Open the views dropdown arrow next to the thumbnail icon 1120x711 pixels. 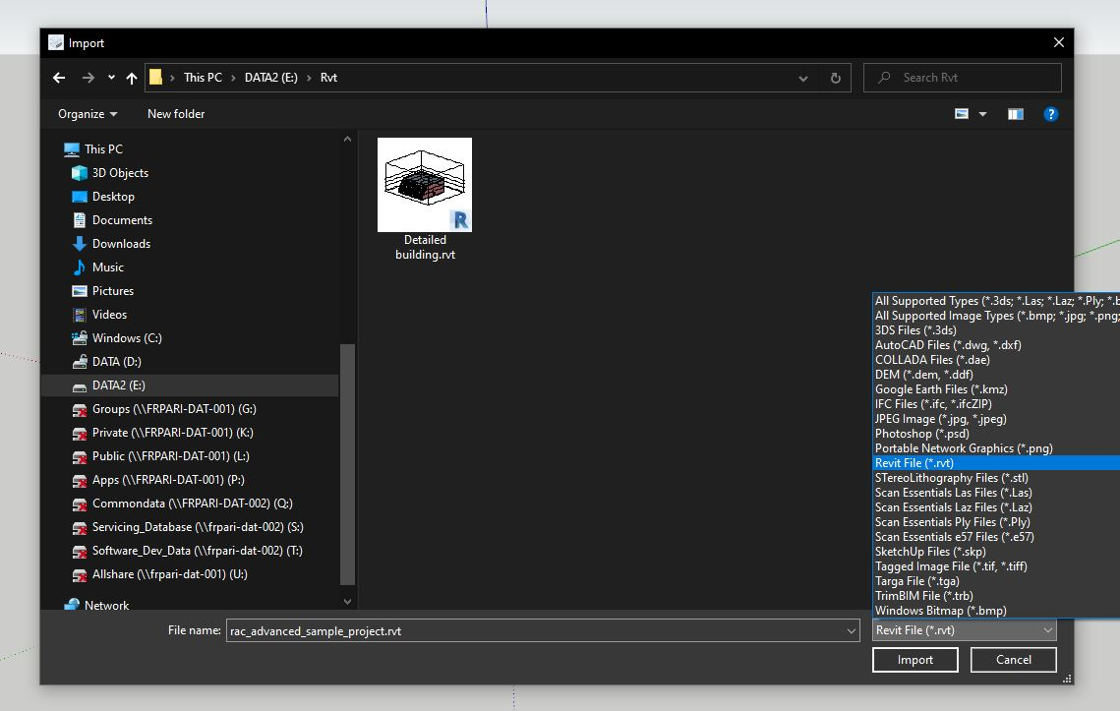pos(982,114)
